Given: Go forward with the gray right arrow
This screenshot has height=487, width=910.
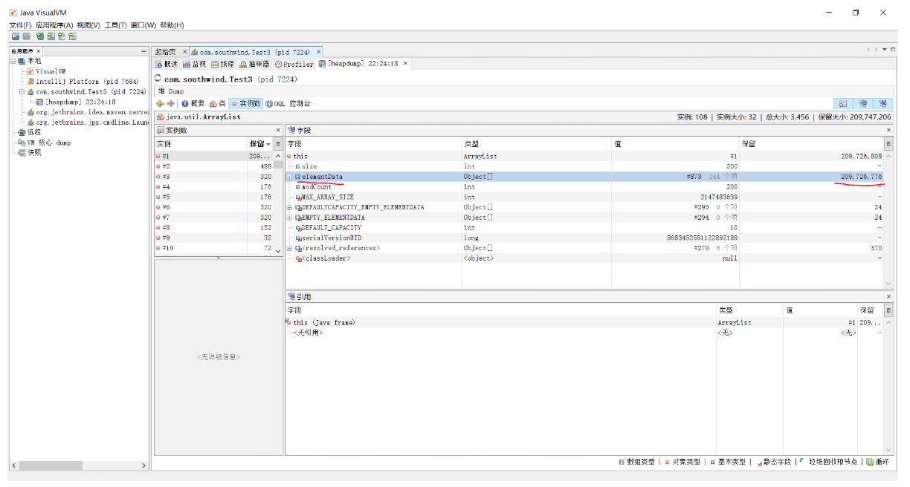Looking at the screenshot, I should pos(171,104).
